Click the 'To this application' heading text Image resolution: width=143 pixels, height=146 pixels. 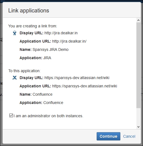click(25, 71)
